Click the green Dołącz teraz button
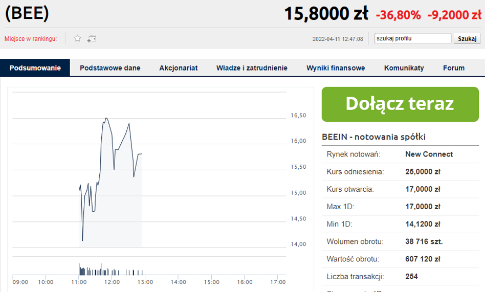 [x=400, y=104]
